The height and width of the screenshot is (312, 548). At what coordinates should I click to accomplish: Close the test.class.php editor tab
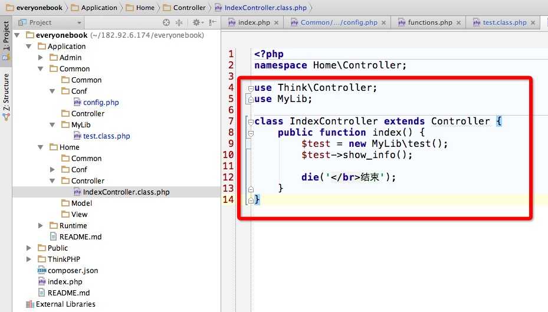coord(533,23)
